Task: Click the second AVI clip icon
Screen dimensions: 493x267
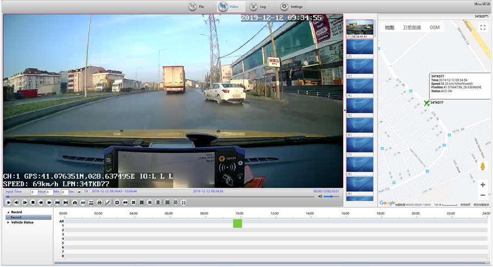Action: point(91,202)
